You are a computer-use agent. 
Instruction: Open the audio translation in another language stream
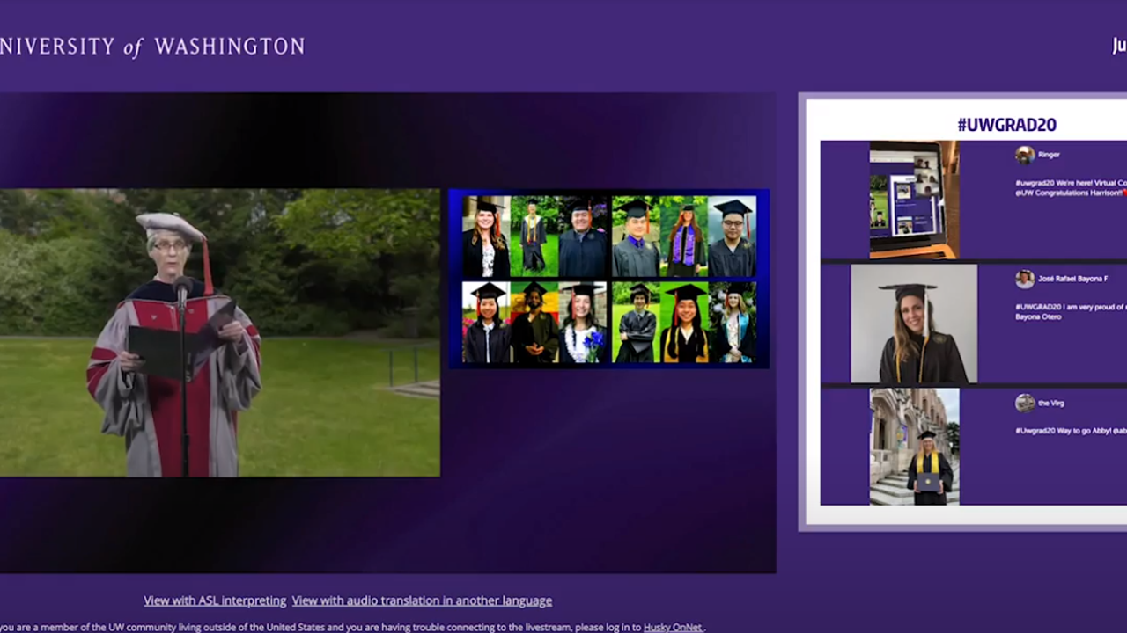421,600
